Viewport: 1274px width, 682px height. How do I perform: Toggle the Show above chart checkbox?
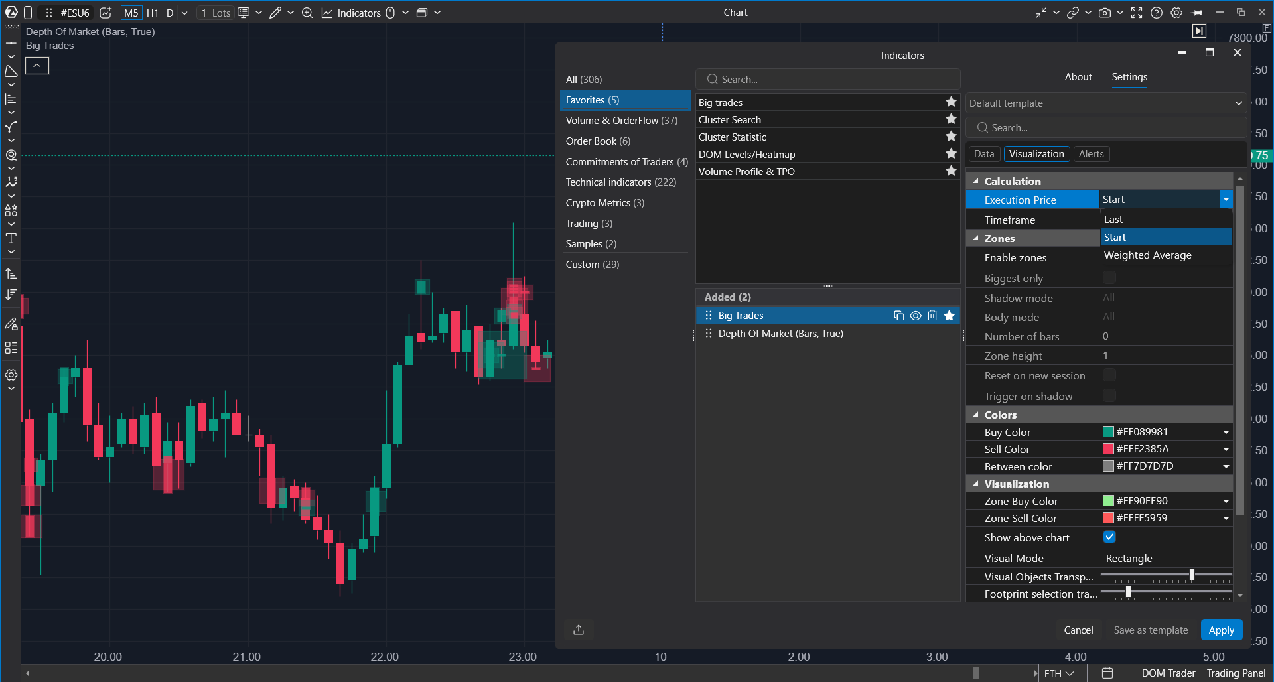point(1109,537)
